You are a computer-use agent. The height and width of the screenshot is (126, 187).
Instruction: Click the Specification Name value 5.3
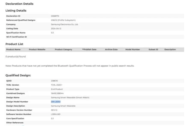[52, 33]
